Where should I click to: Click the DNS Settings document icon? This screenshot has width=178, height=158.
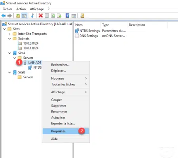click(77, 36)
